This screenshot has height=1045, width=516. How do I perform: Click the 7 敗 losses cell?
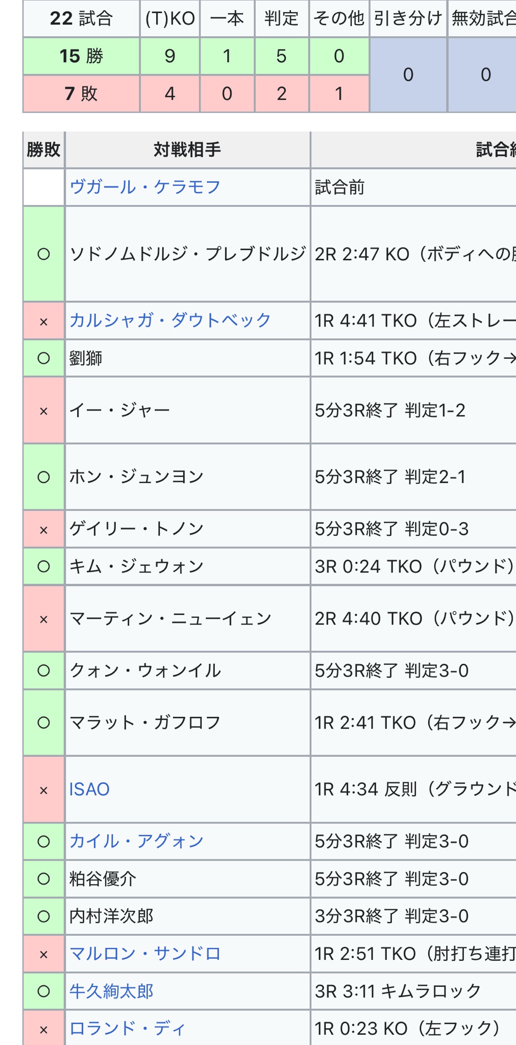click(x=81, y=93)
